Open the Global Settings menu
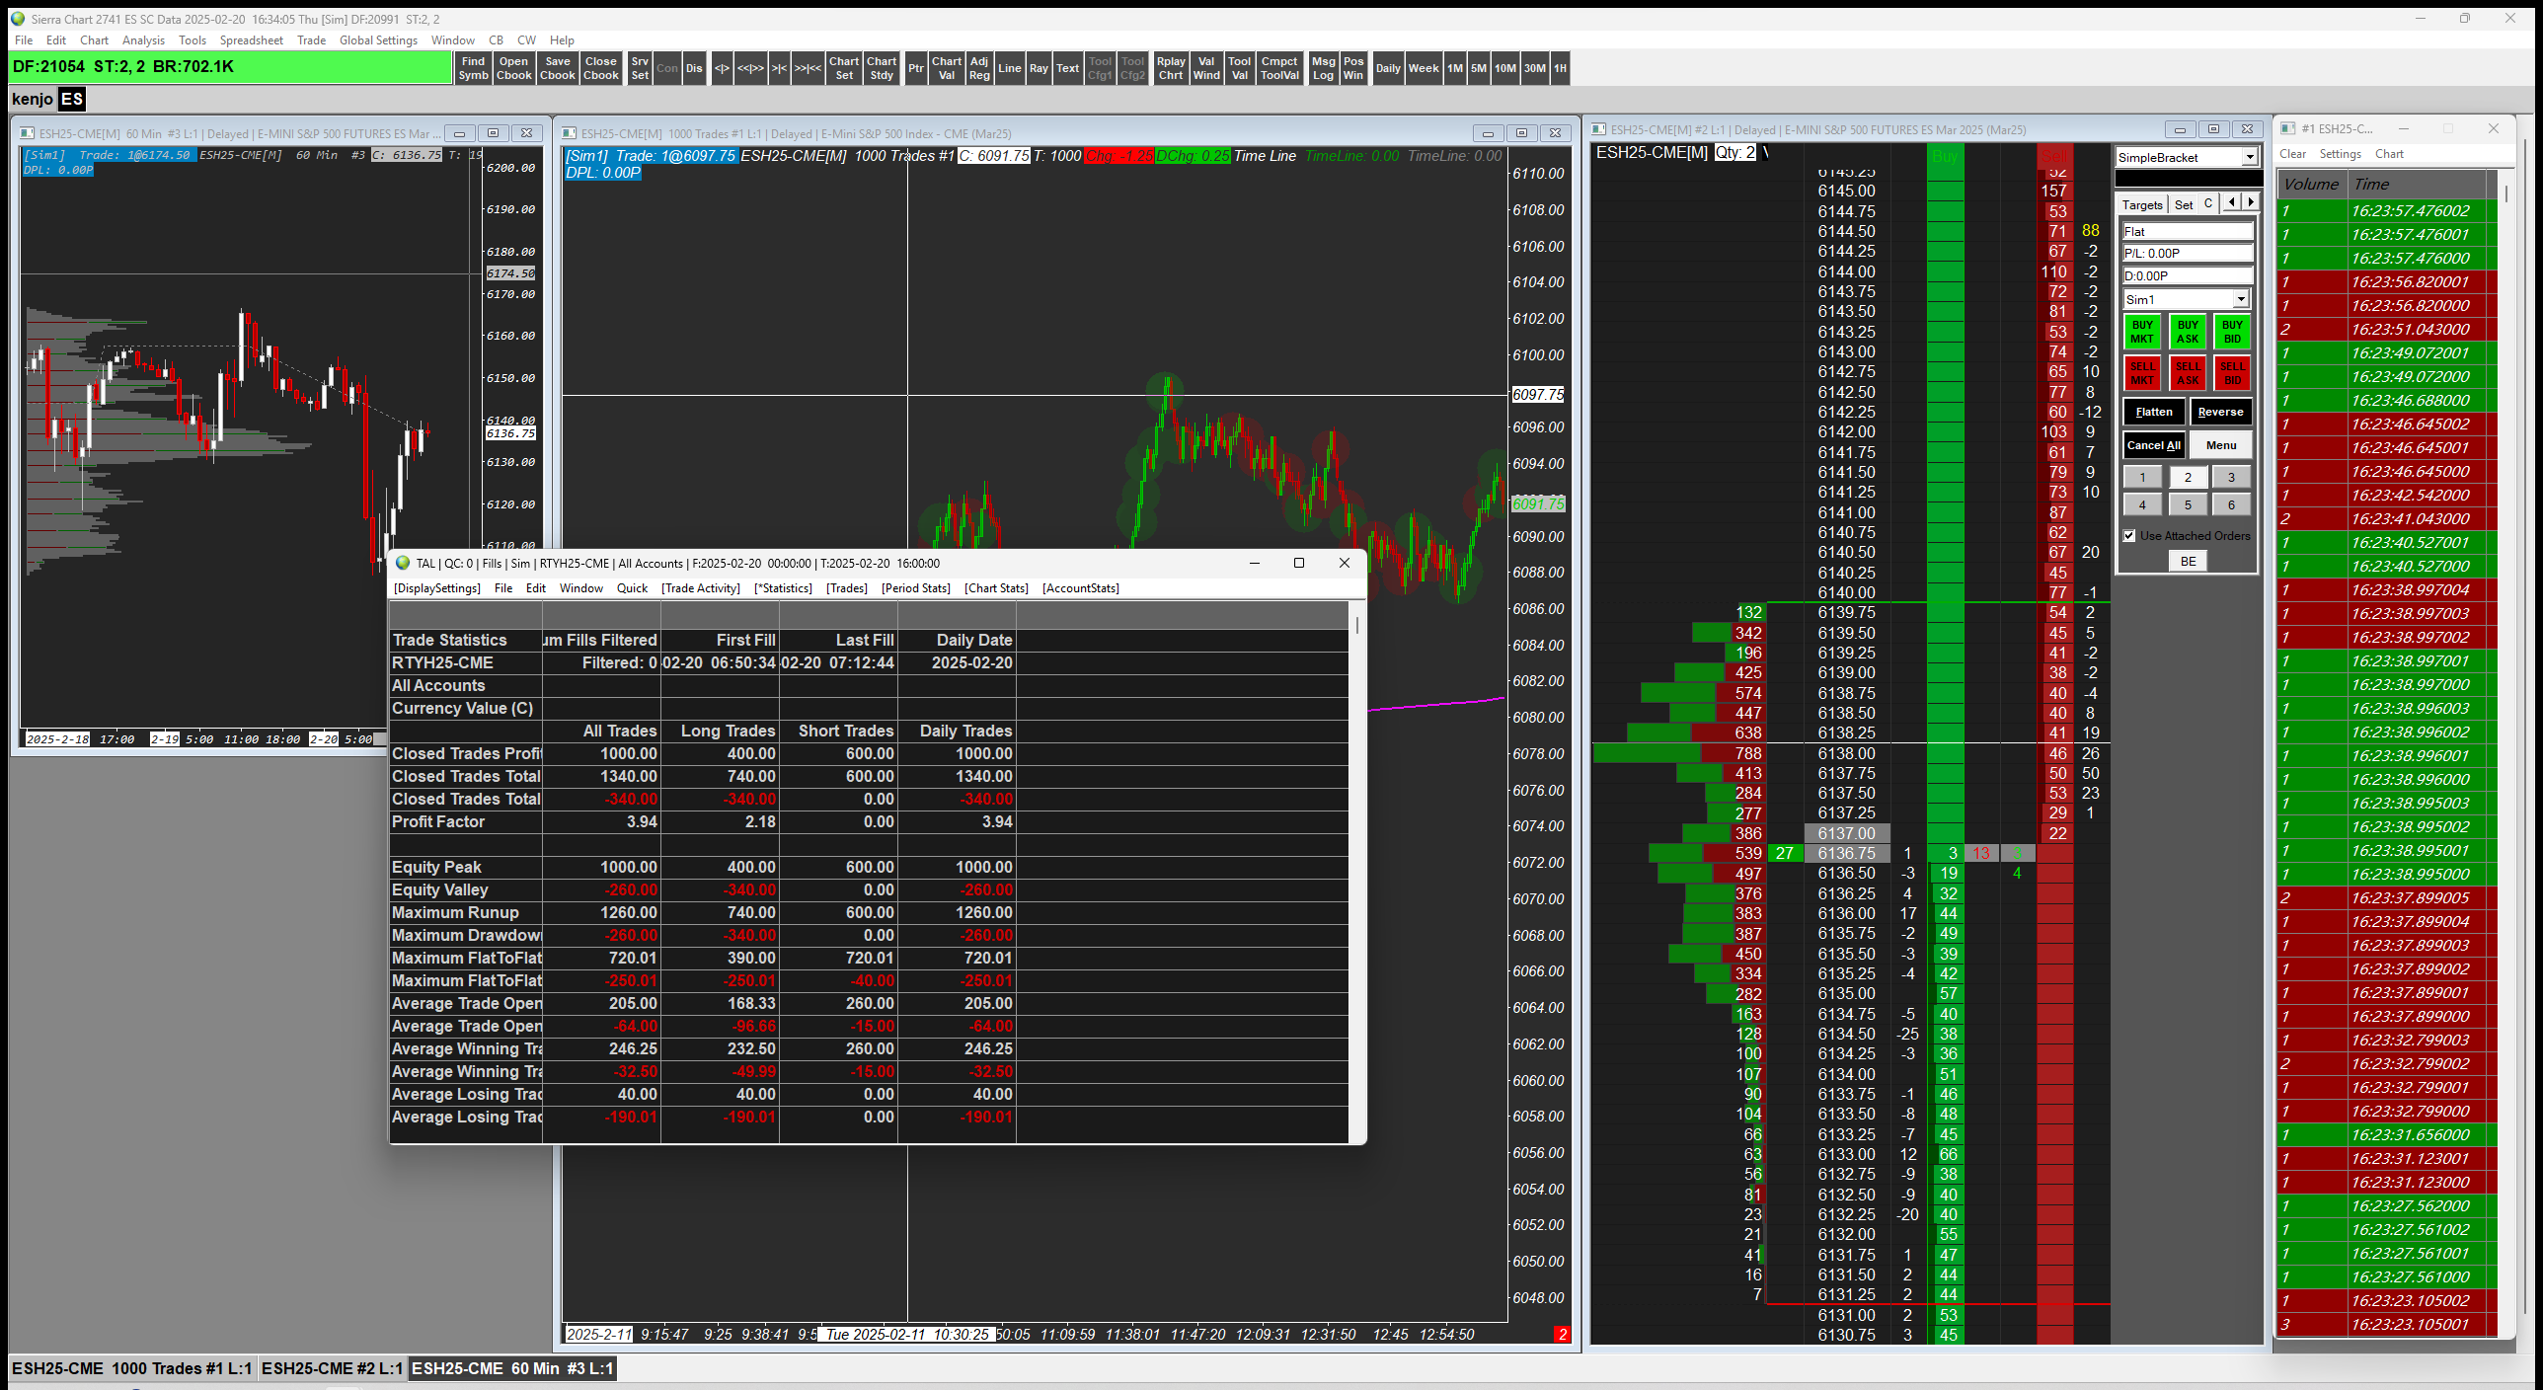 pyautogui.click(x=378, y=40)
